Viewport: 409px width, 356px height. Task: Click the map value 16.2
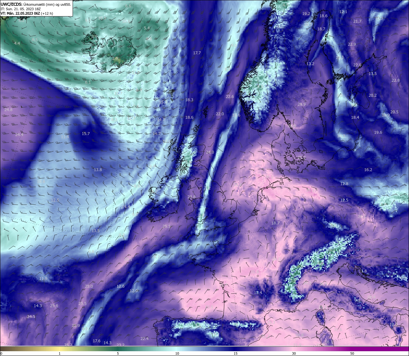pyautogui.click(x=368, y=170)
